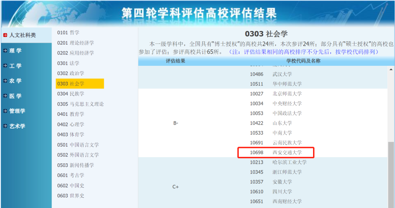Click scrollbar up arrow in results table

[391, 69]
